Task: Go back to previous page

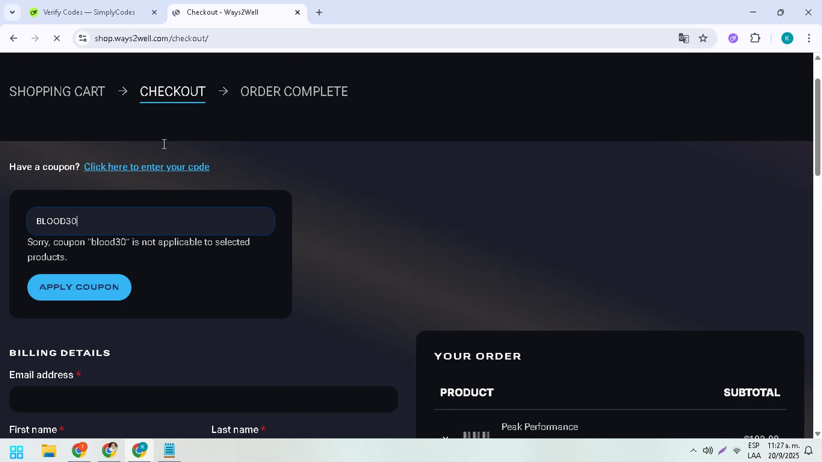Action: coord(14,38)
